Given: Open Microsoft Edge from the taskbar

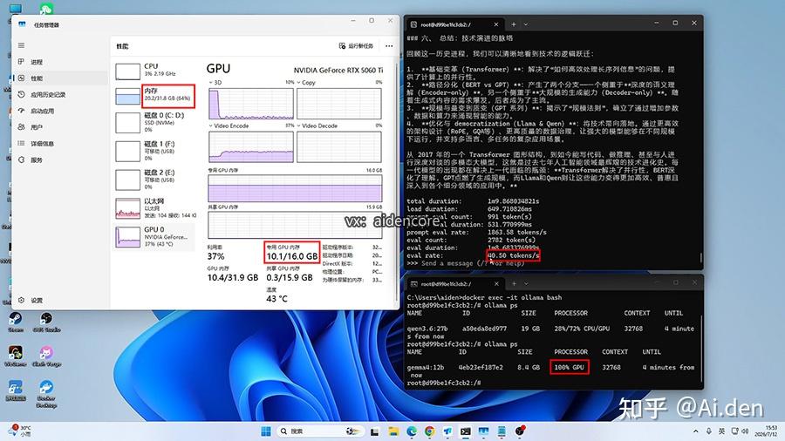Looking at the screenshot, I should pyautogui.click(x=412, y=431).
